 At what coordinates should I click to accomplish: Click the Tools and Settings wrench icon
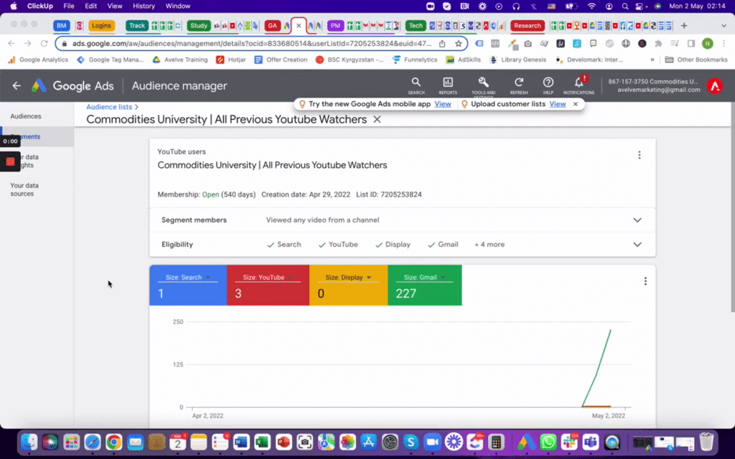coord(483,85)
